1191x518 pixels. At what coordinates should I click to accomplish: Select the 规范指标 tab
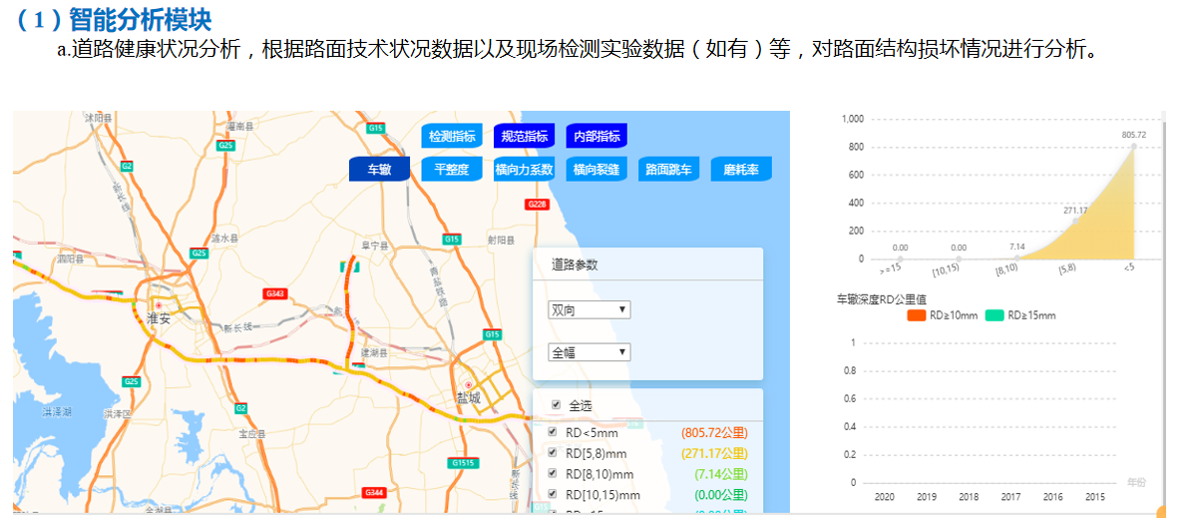pyautogui.click(x=524, y=137)
